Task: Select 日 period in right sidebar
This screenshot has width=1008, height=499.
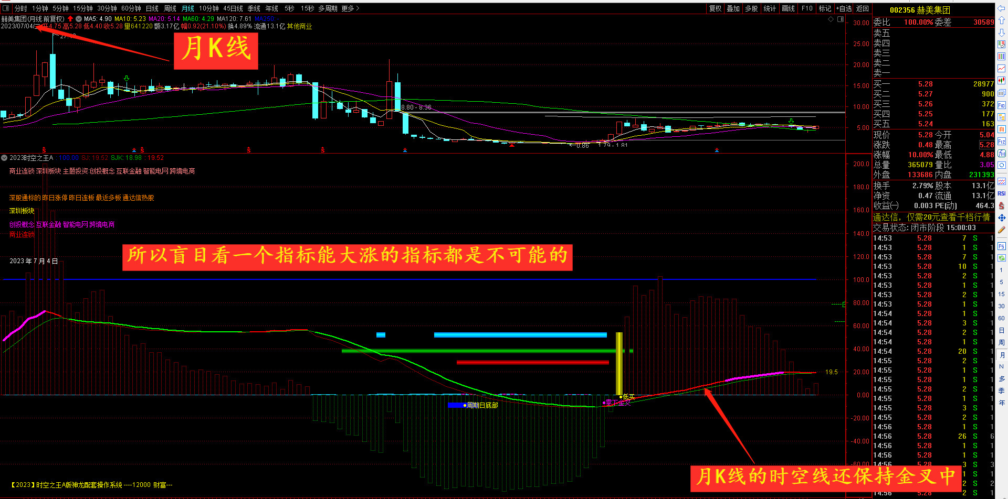Action: (x=1002, y=330)
